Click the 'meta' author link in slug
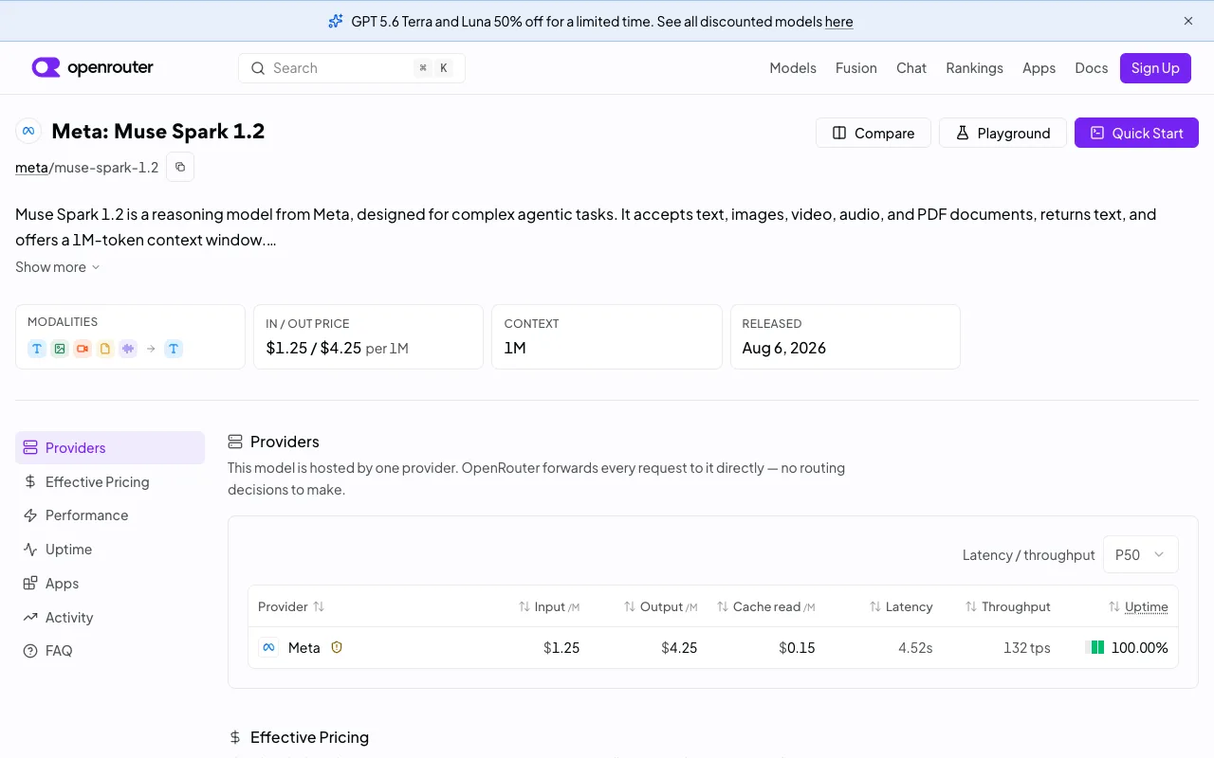Image resolution: width=1214 pixels, height=758 pixels. [x=31, y=167]
